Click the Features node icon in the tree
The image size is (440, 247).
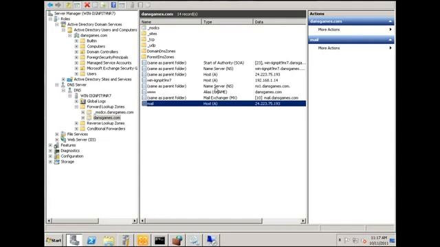point(56,145)
